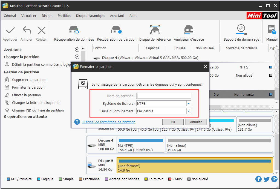Screen dimensions: 280x189
Task: Confirm formatting with OK button
Action: (173, 122)
